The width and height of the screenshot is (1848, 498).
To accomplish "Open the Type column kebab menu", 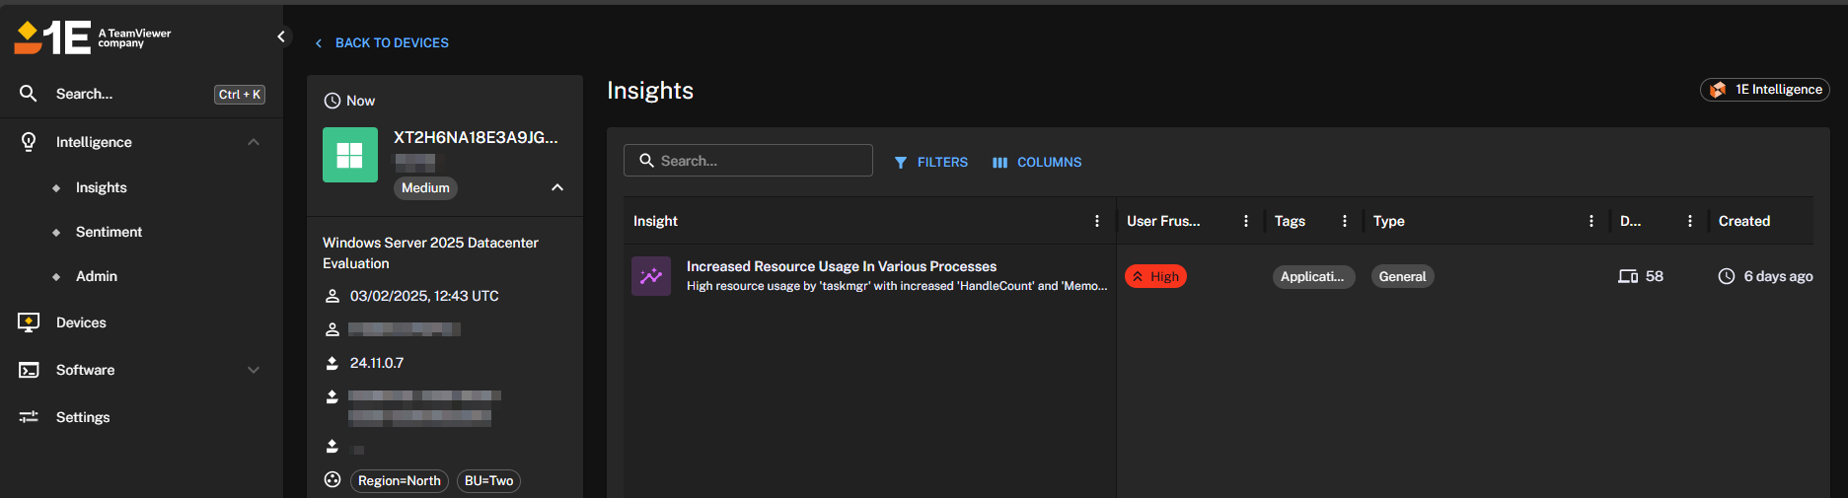I will click(1591, 221).
